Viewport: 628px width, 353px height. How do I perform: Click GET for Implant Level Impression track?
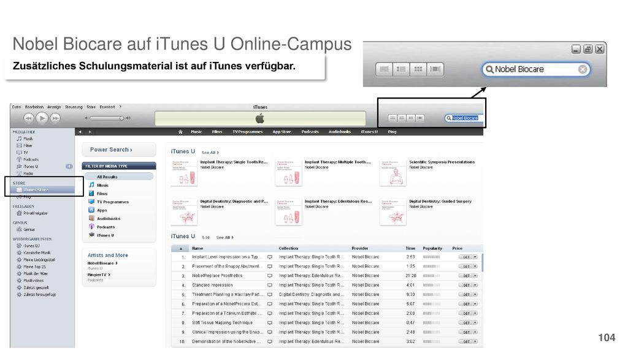466,257
